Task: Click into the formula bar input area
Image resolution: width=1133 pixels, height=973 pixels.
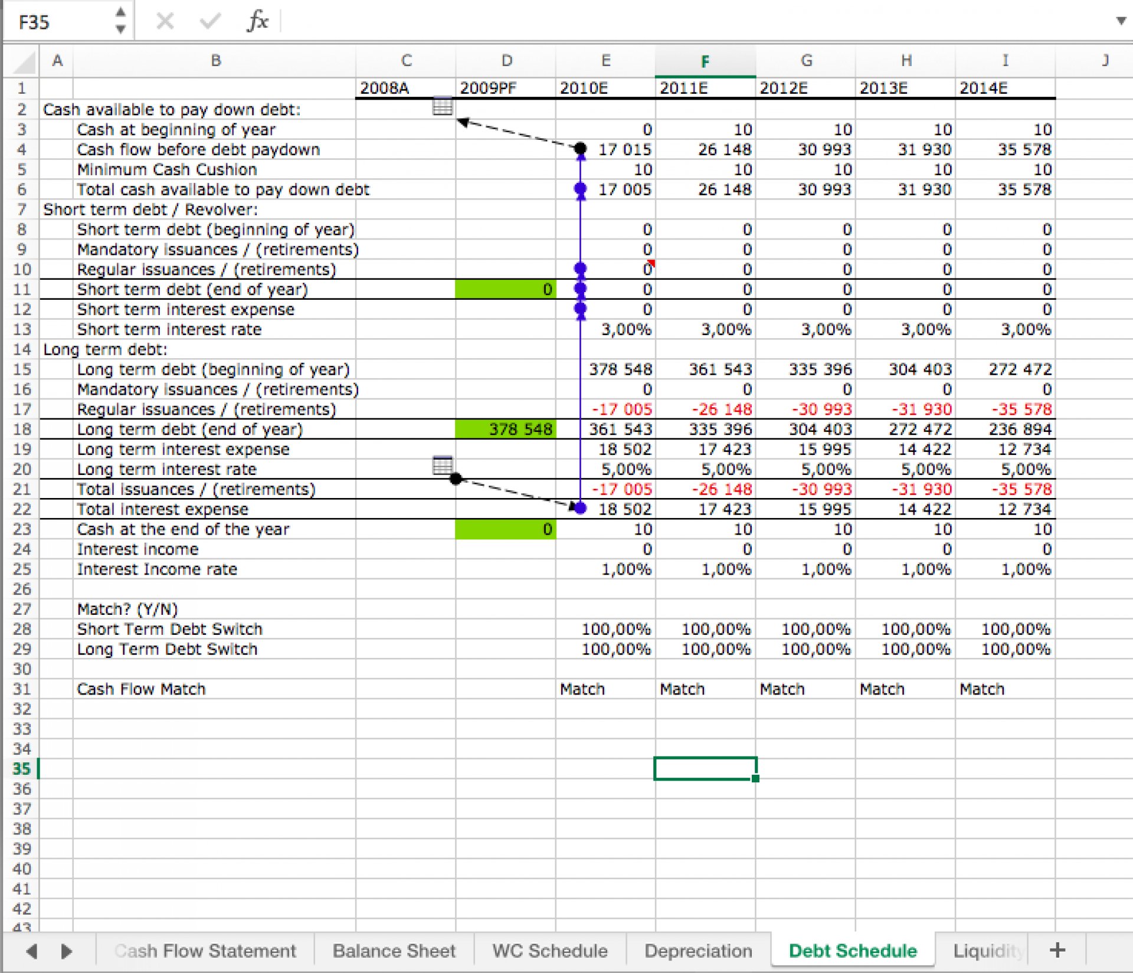Action: coord(696,22)
